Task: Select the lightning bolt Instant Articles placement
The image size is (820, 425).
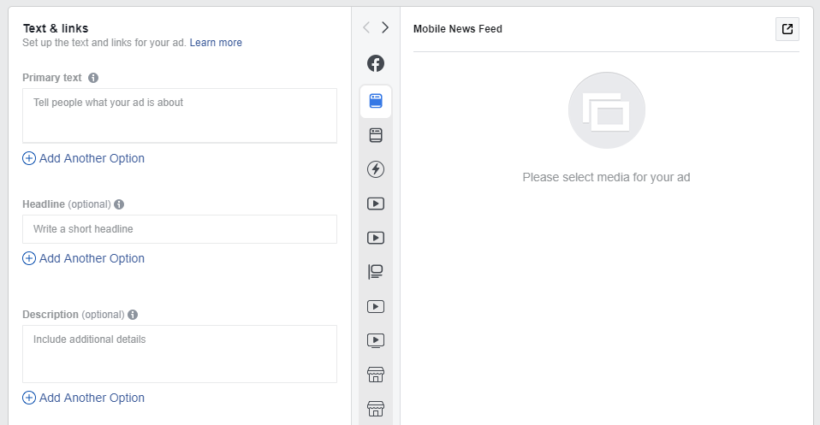Action: pyautogui.click(x=376, y=169)
